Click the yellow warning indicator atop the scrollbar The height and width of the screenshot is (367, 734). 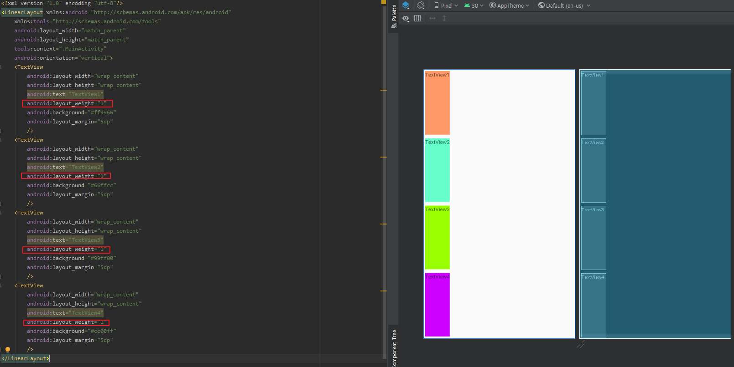(x=384, y=2)
